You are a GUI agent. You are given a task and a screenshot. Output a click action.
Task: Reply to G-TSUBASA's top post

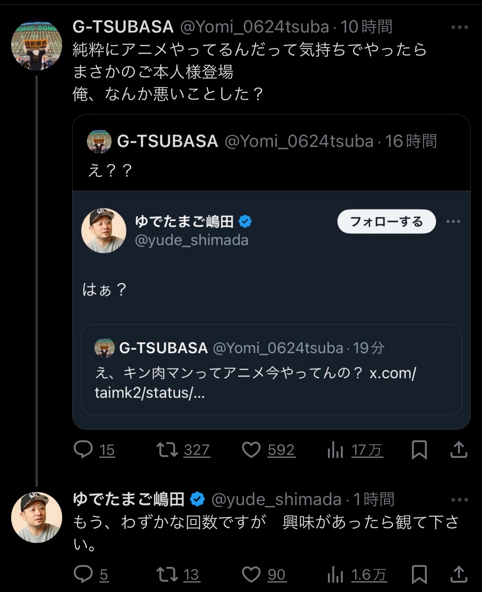click(83, 450)
